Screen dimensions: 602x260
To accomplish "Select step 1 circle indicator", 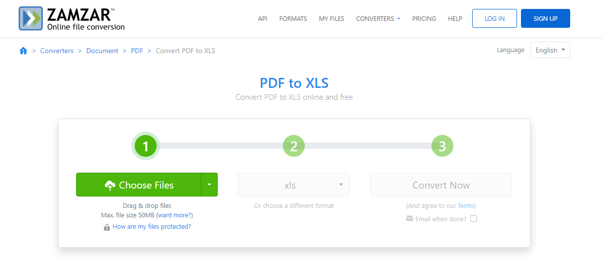I will 146,146.
